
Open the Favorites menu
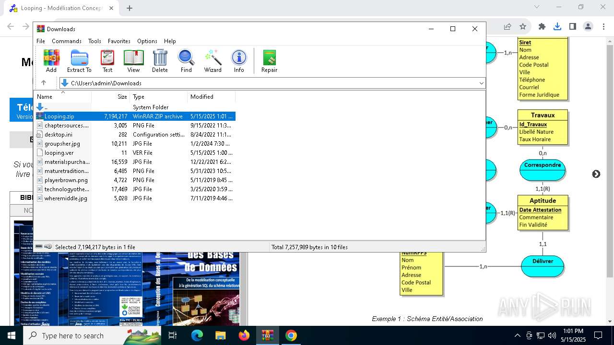[119, 41]
